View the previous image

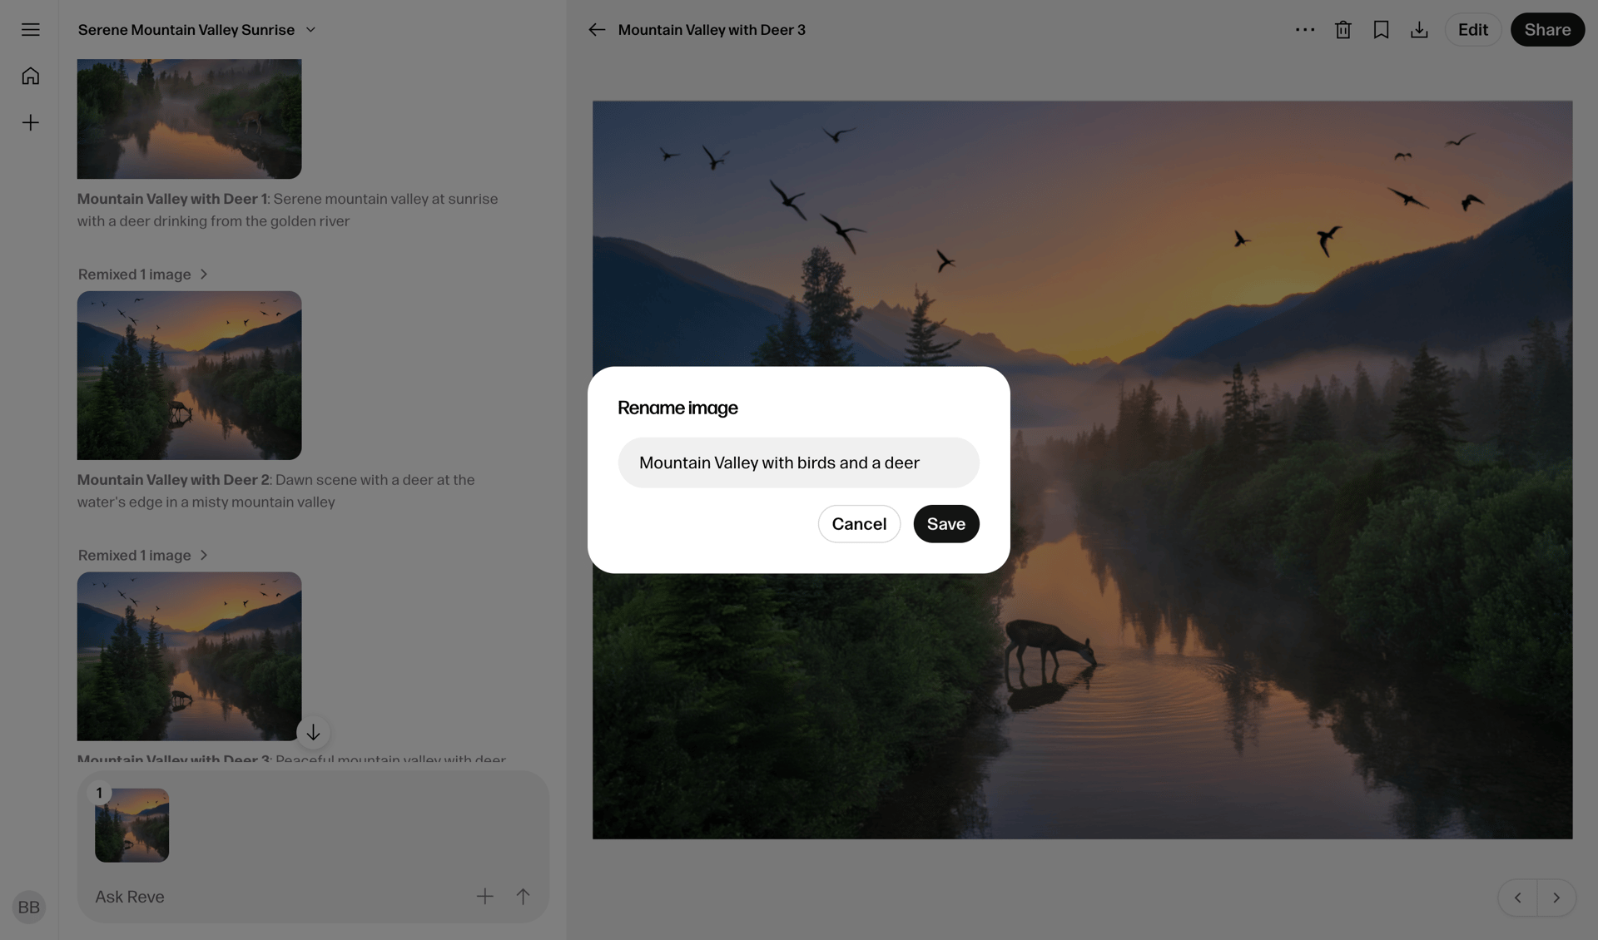click(x=1518, y=898)
